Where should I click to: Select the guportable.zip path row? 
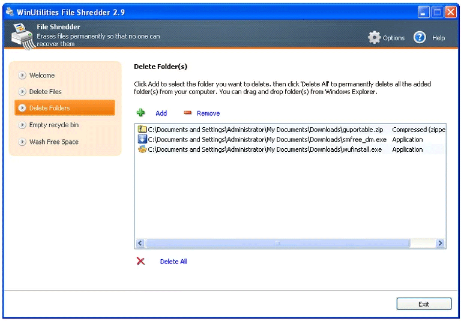coord(265,130)
